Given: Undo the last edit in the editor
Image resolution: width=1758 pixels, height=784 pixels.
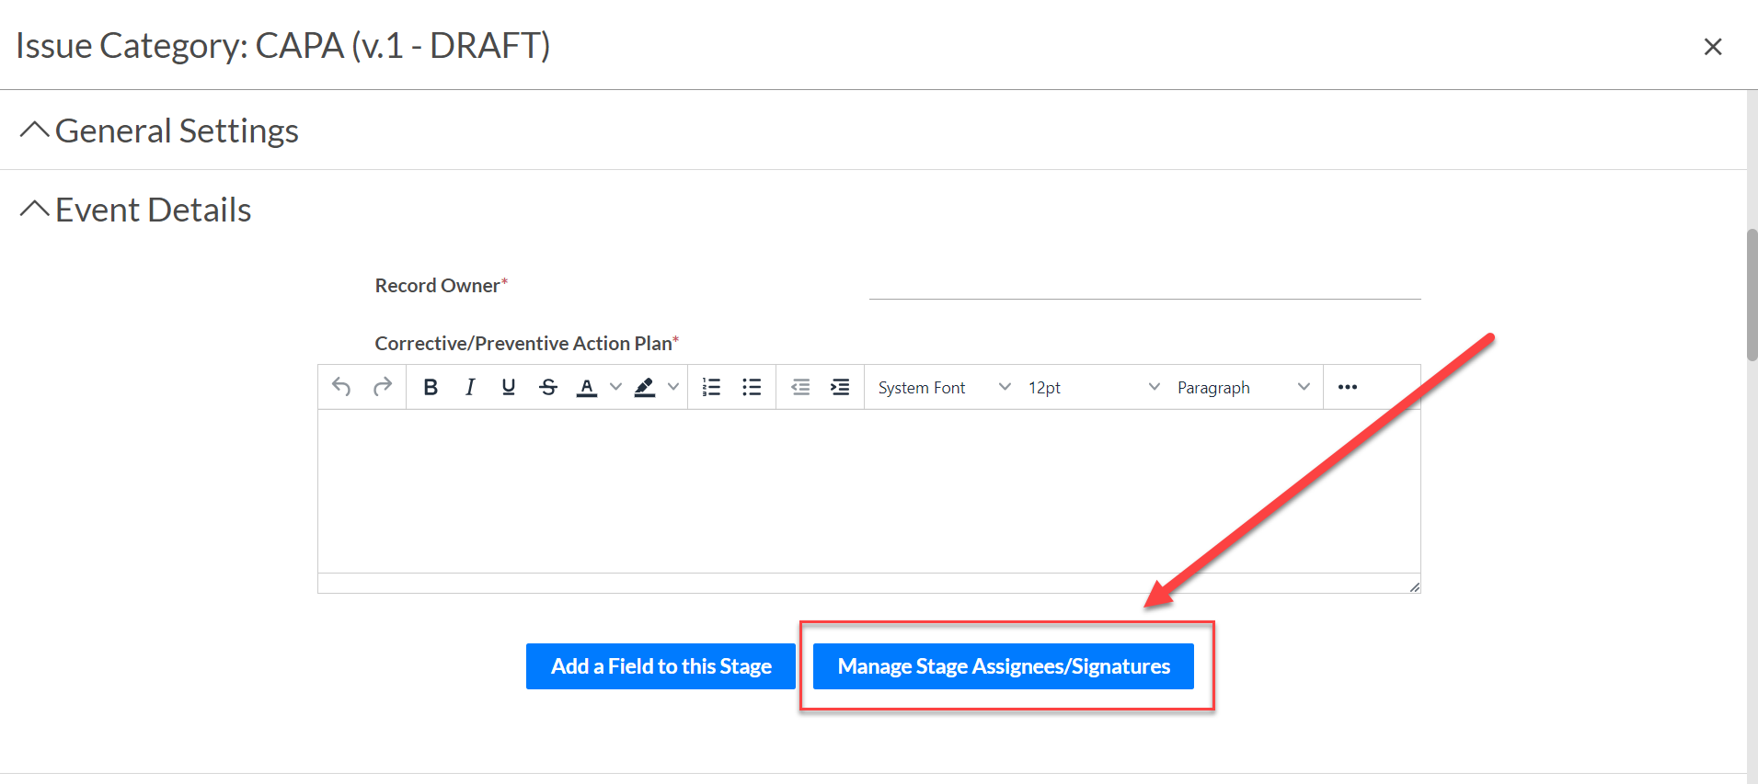Looking at the screenshot, I should click(x=341, y=387).
